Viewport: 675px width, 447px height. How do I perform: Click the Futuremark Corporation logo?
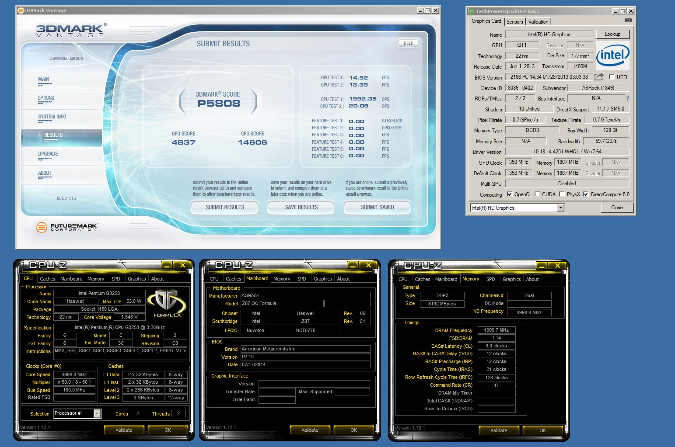66,227
